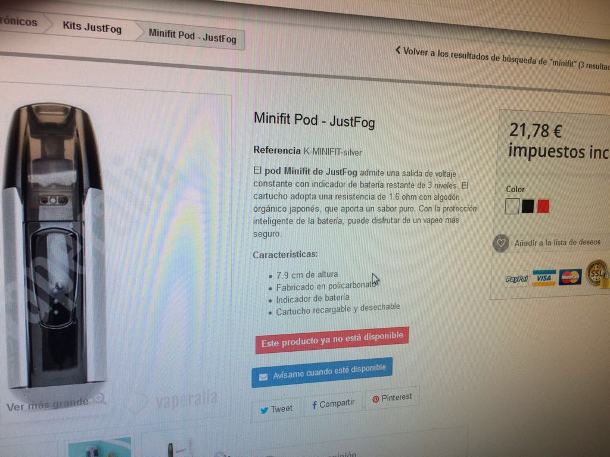Image resolution: width=610 pixels, height=457 pixels.
Task: Click the back chevron beside Volver
Action: 398,50
